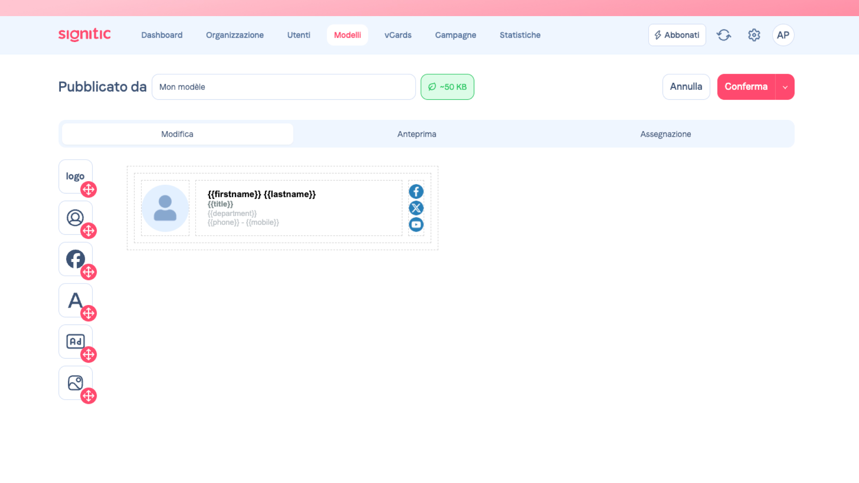Select the Facebook social block icon
The width and height of the screenshot is (859, 483).
(75, 259)
